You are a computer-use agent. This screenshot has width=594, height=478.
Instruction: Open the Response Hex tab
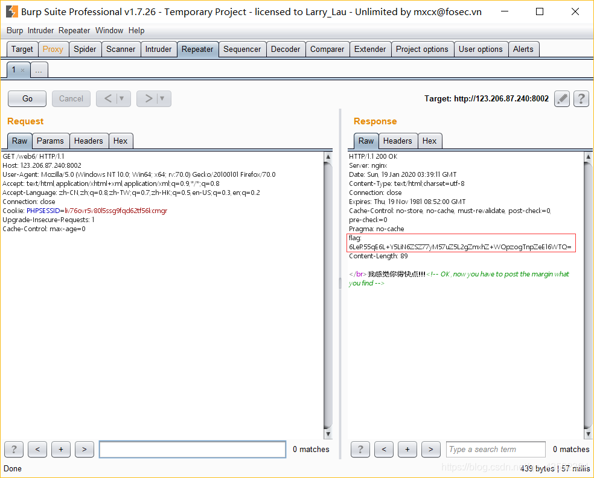pos(430,141)
